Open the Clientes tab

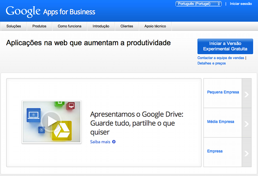coord(127,26)
